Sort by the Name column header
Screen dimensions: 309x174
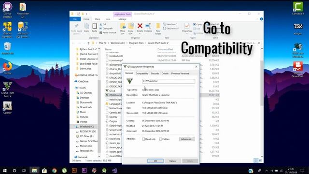(108, 49)
